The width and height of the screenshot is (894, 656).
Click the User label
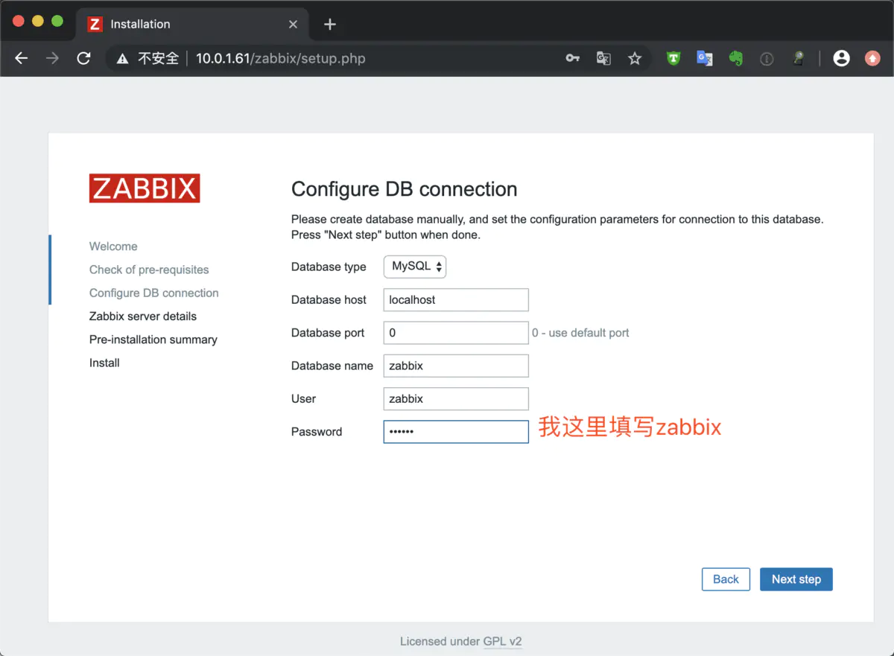(x=304, y=398)
